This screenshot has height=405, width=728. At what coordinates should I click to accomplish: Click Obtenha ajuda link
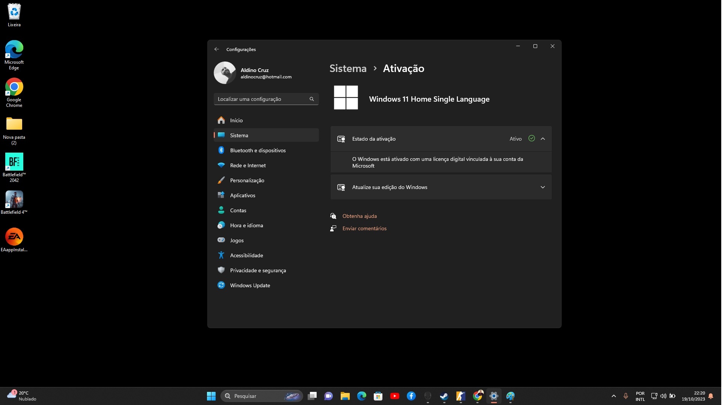(359, 216)
